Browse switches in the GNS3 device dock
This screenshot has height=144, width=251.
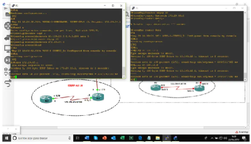(7, 38)
